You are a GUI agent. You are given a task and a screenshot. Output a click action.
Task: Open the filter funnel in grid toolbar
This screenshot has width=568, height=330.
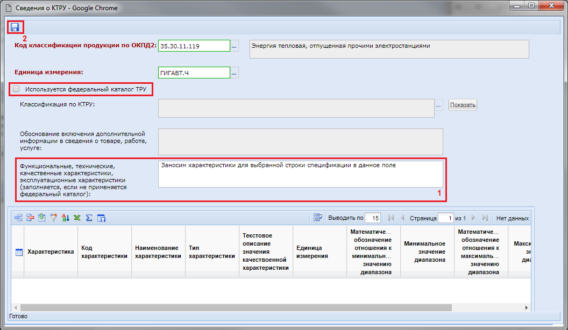point(54,218)
